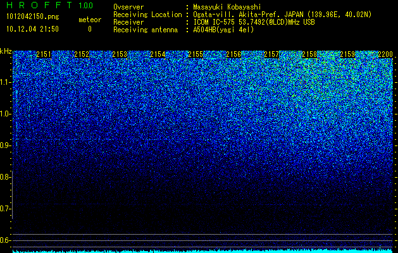The width and height of the screenshot is (398, 253).
Task: Click the 2159 time marker
Action: (x=347, y=54)
